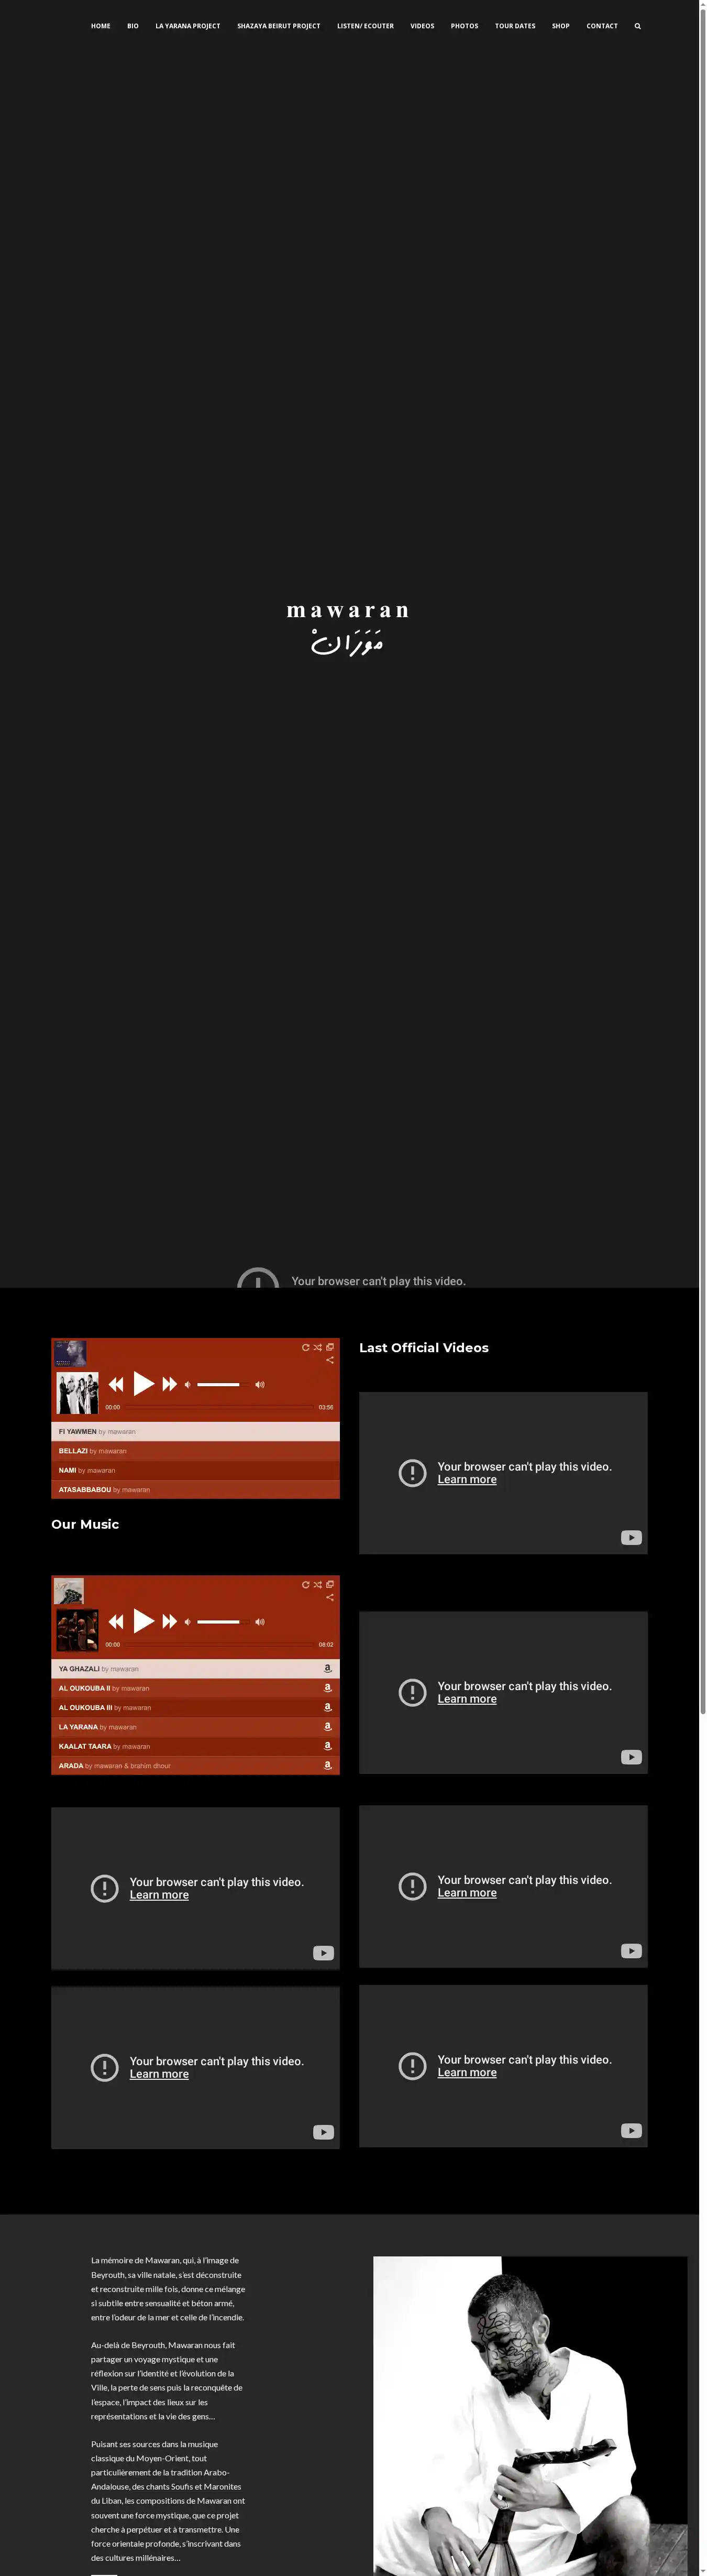The width and height of the screenshot is (707, 2576).
Task: Click Amazon icon beside AL OUKOUBA II
Action: (x=327, y=1688)
